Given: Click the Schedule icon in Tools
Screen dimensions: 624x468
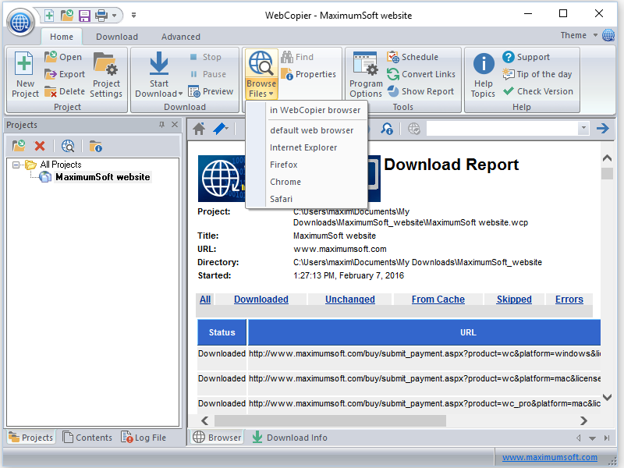Looking at the screenshot, I should point(393,57).
